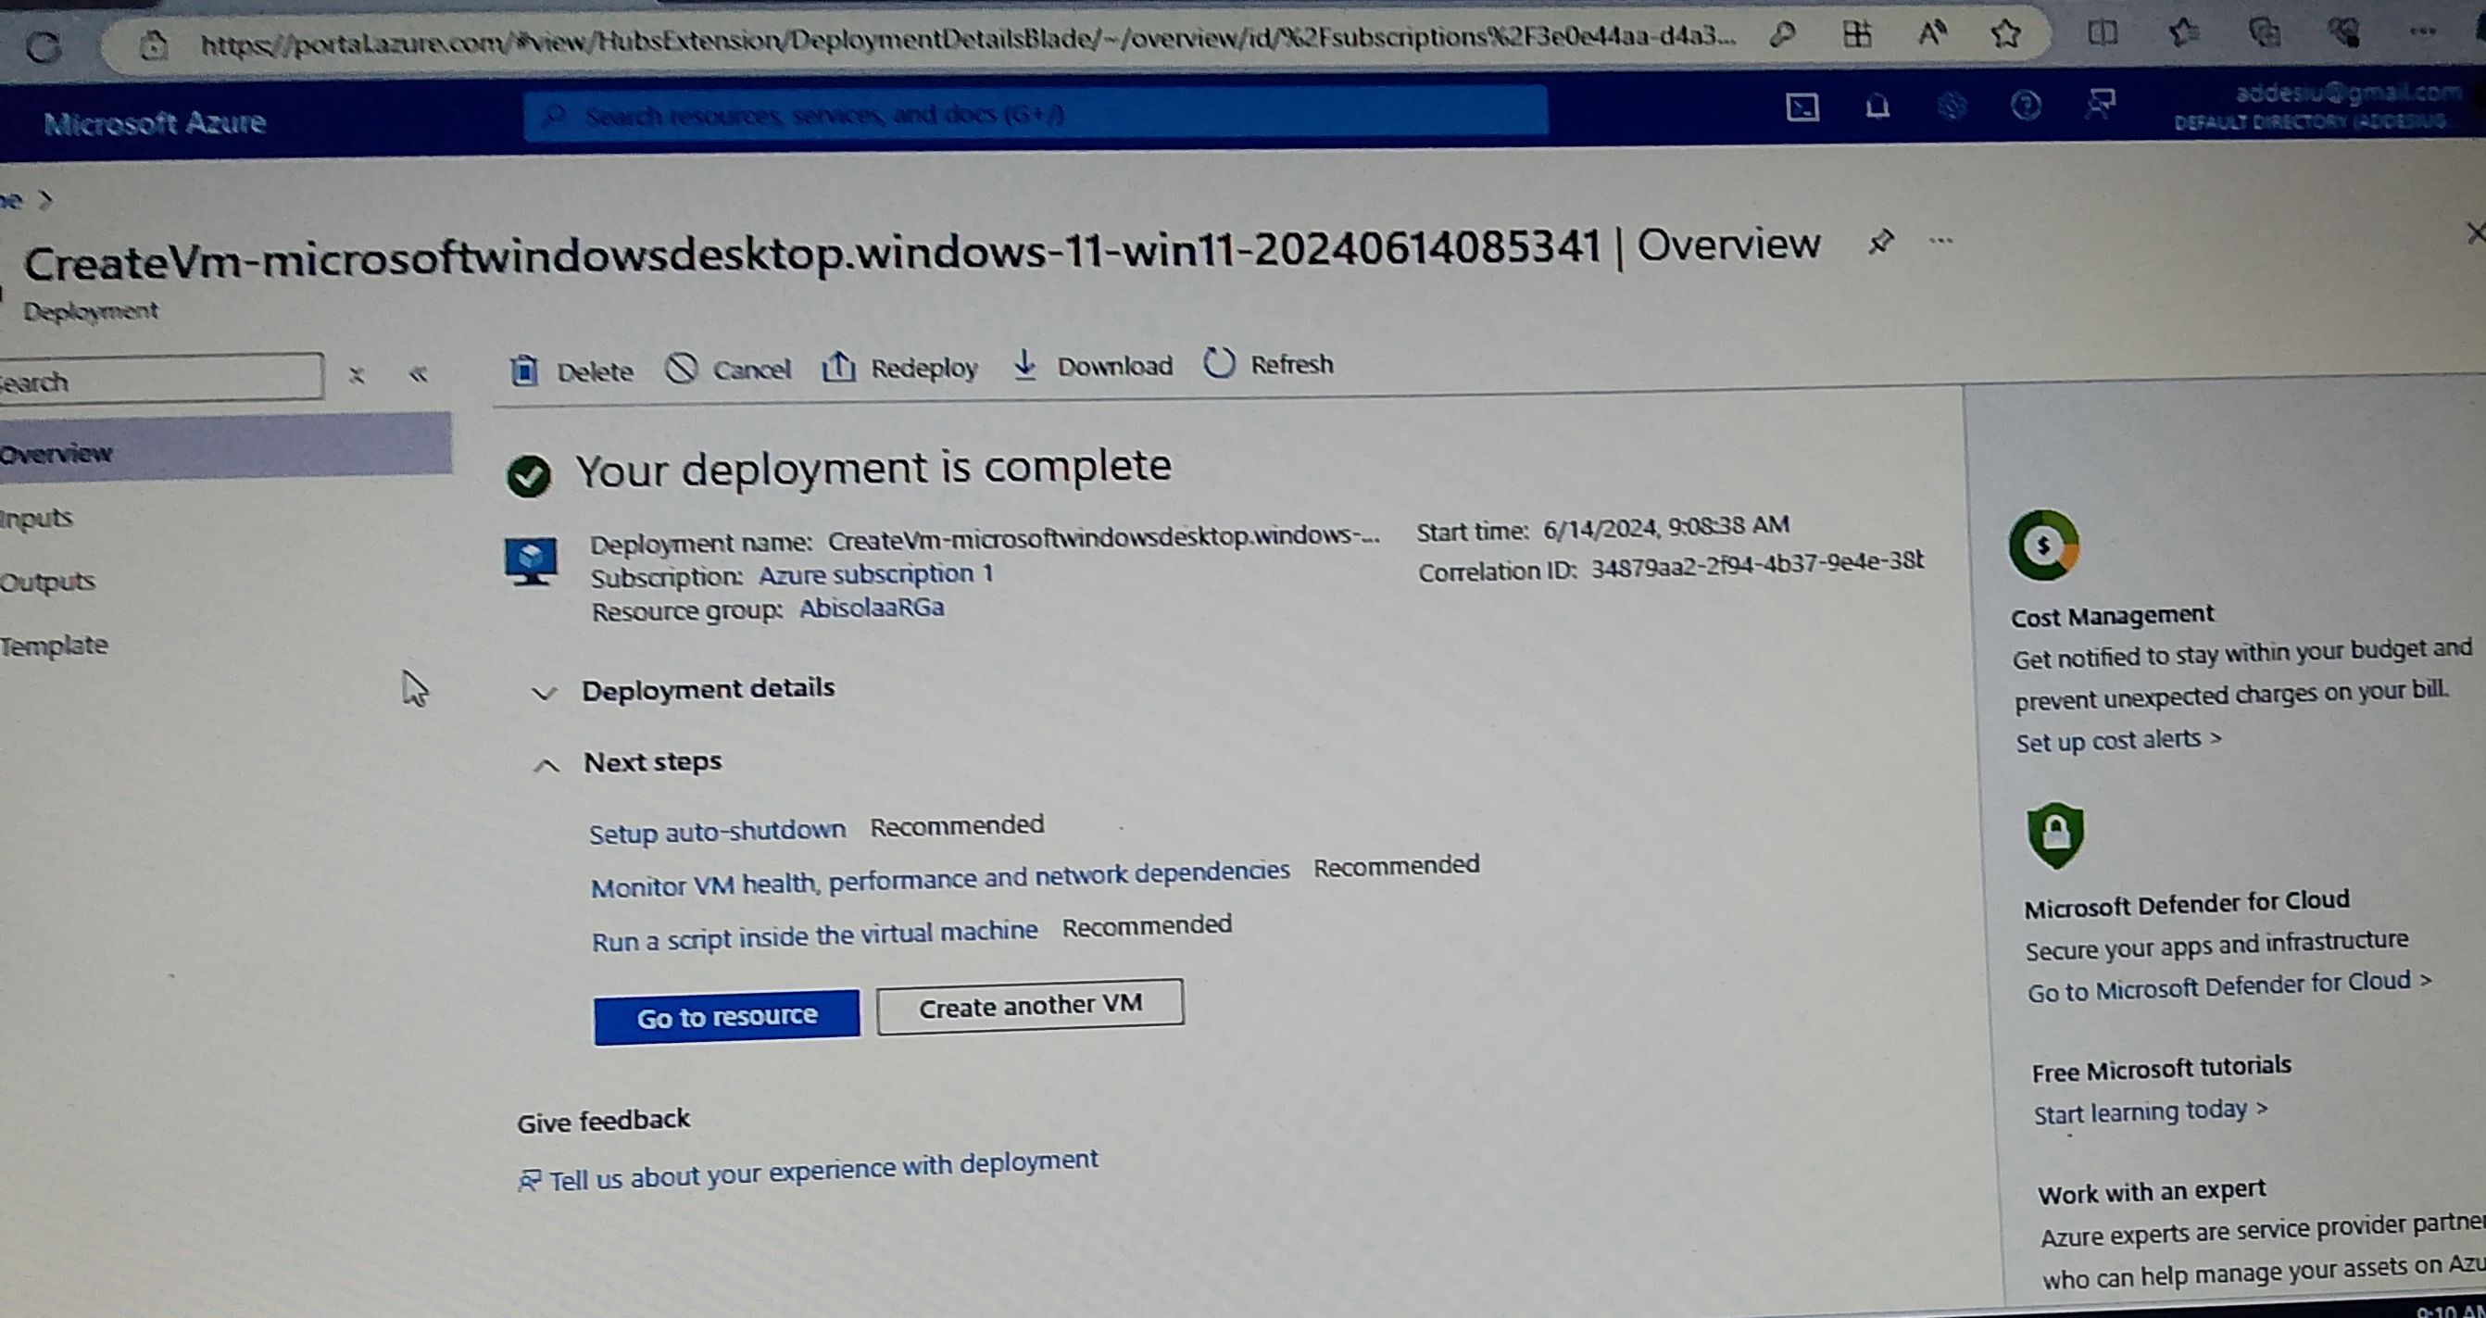The height and width of the screenshot is (1318, 2486).
Task: Collapse the left menu with double chevron
Action: [418, 374]
